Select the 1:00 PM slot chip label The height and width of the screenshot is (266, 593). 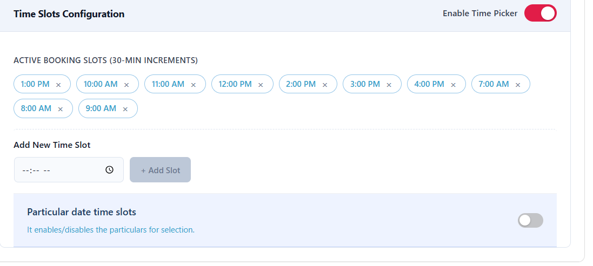click(35, 84)
